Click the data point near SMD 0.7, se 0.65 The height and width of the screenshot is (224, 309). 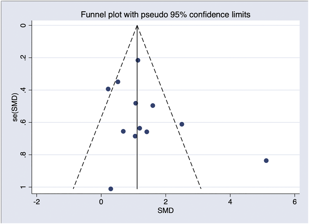[x=123, y=131]
